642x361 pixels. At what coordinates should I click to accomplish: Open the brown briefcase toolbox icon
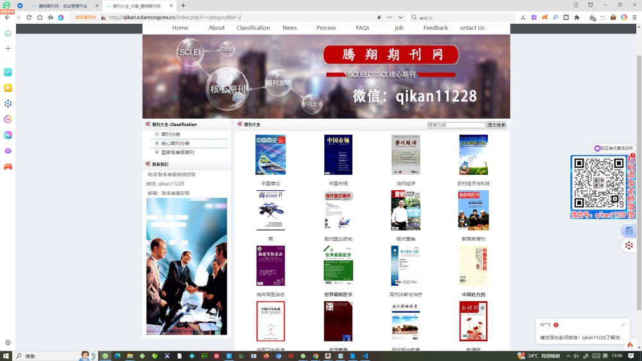point(613,17)
